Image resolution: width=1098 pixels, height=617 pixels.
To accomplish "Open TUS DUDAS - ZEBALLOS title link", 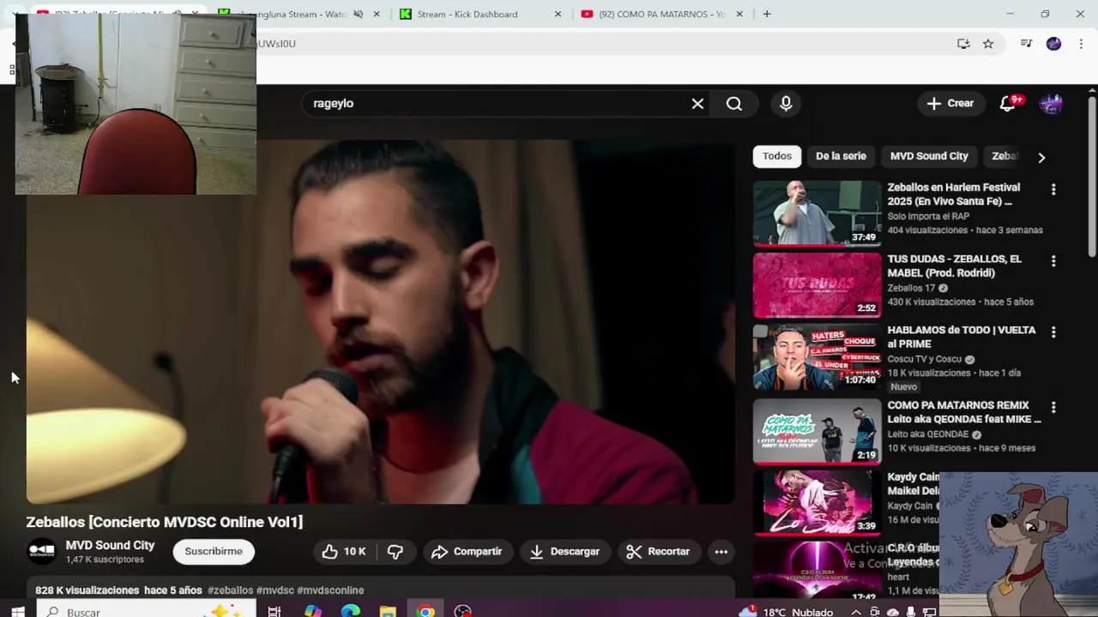I will [x=954, y=266].
